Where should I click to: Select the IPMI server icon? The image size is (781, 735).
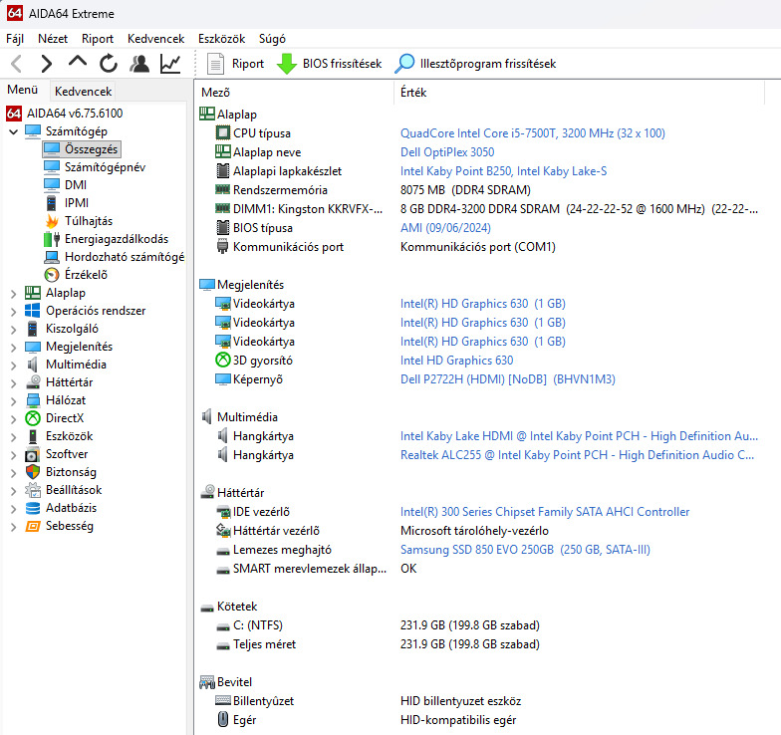(52, 203)
